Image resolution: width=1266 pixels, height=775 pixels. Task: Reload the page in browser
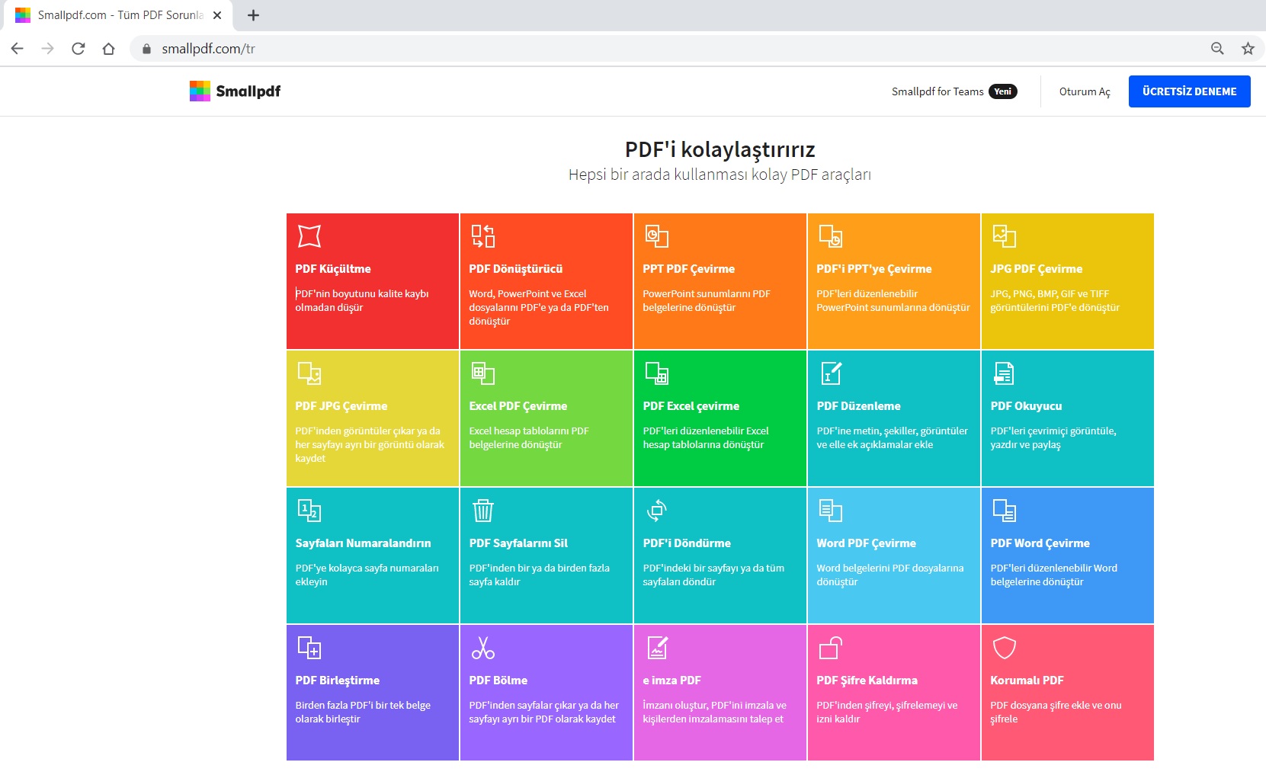(x=78, y=49)
